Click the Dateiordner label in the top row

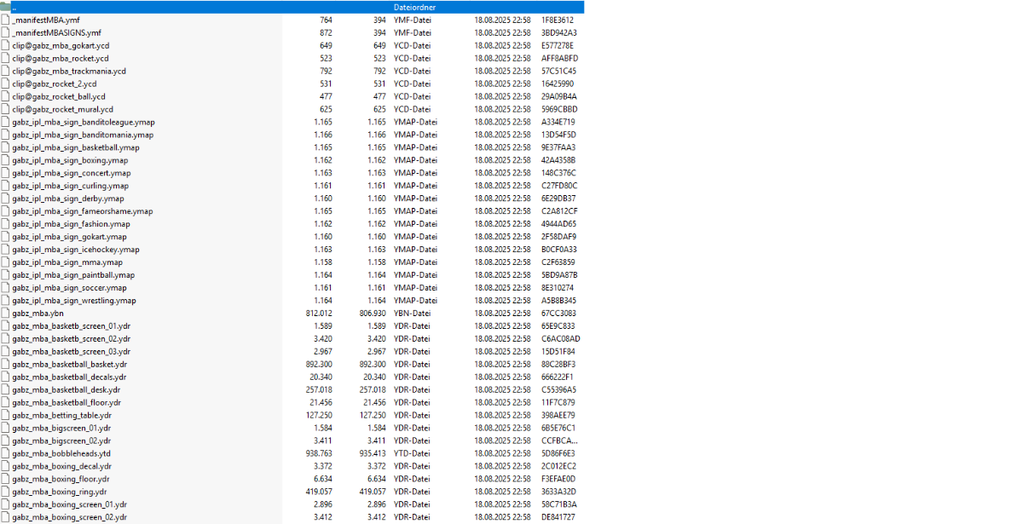414,7
